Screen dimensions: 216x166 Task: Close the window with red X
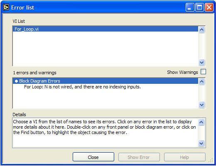point(209,7)
